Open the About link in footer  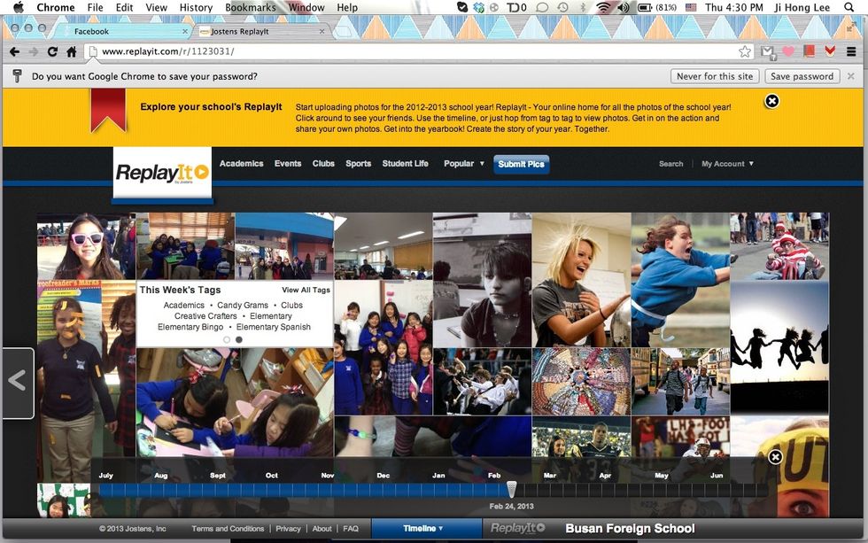click(322, 529)
